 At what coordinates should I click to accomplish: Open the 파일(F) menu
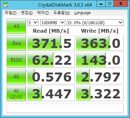(11, 13)
